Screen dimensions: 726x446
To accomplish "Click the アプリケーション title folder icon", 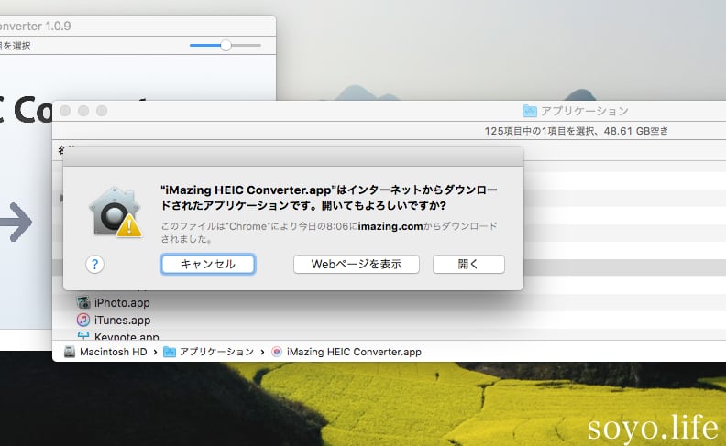I will pos(529,111).
